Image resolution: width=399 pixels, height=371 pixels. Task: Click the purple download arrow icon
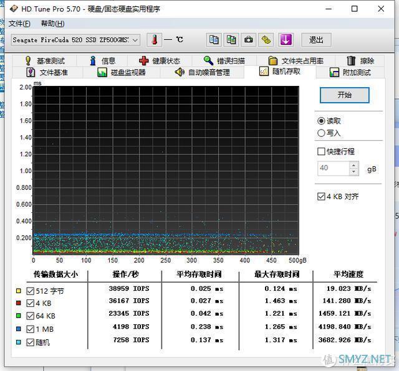pos(286,40)
